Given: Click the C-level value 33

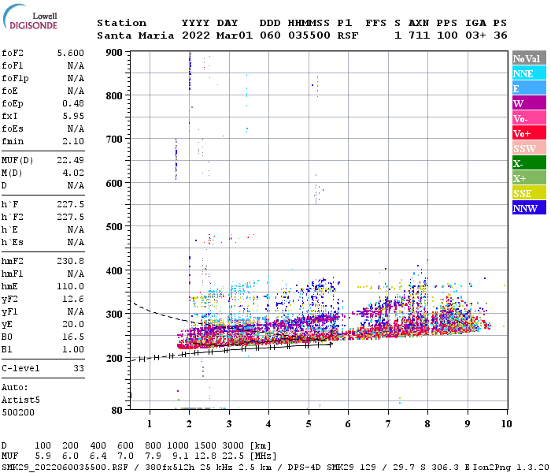Looking at the screenshot, I should 79,368.
